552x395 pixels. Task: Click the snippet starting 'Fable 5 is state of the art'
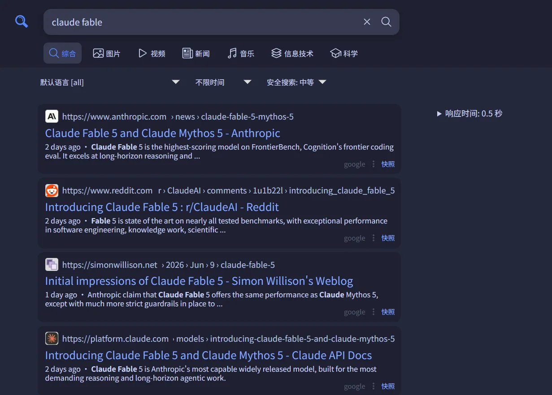coord(216,225)
